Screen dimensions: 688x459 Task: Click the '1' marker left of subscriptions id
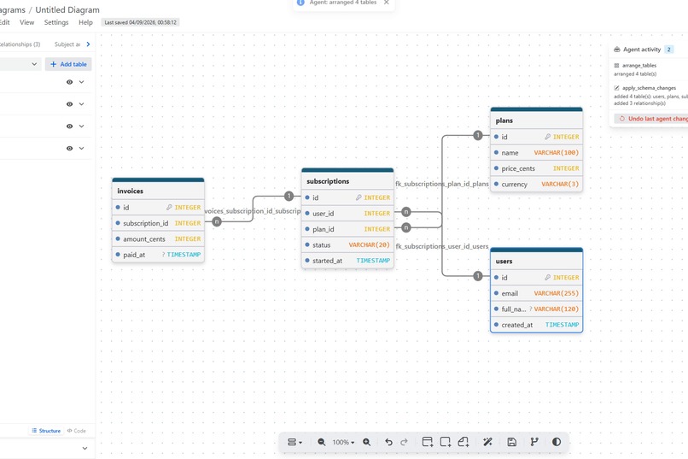coord(289,196)
